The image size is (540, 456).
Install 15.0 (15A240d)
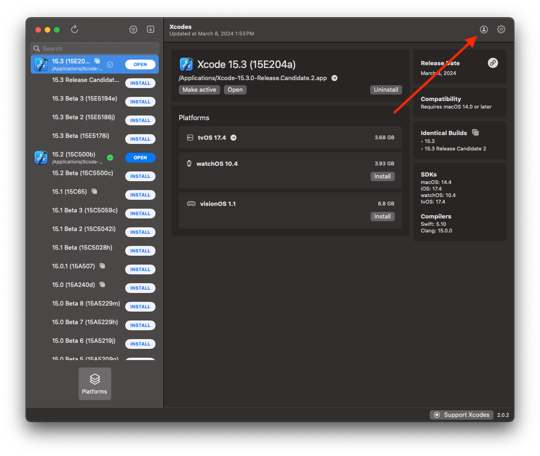140,288
